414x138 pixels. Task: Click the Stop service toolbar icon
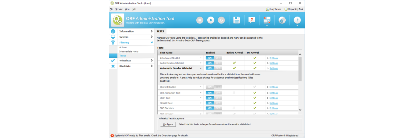tap(200, 20)
